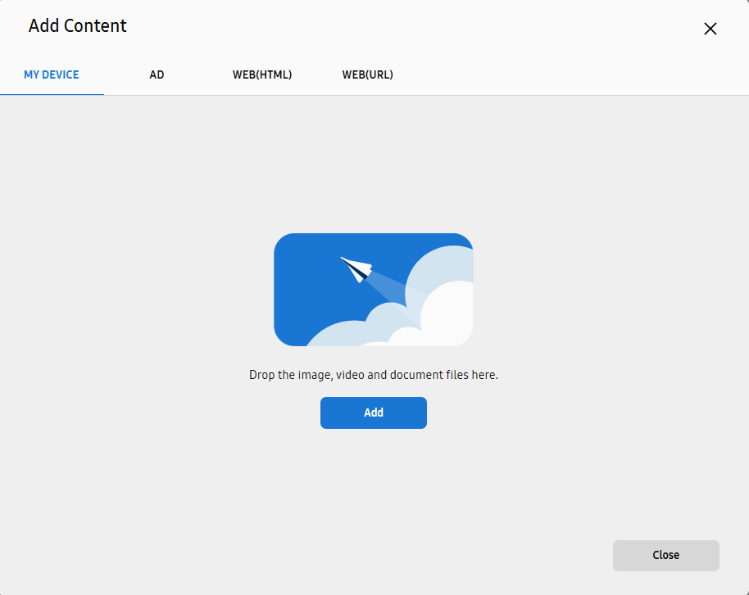Click the paper airplane upload illustration

click(x=374, y=290)
